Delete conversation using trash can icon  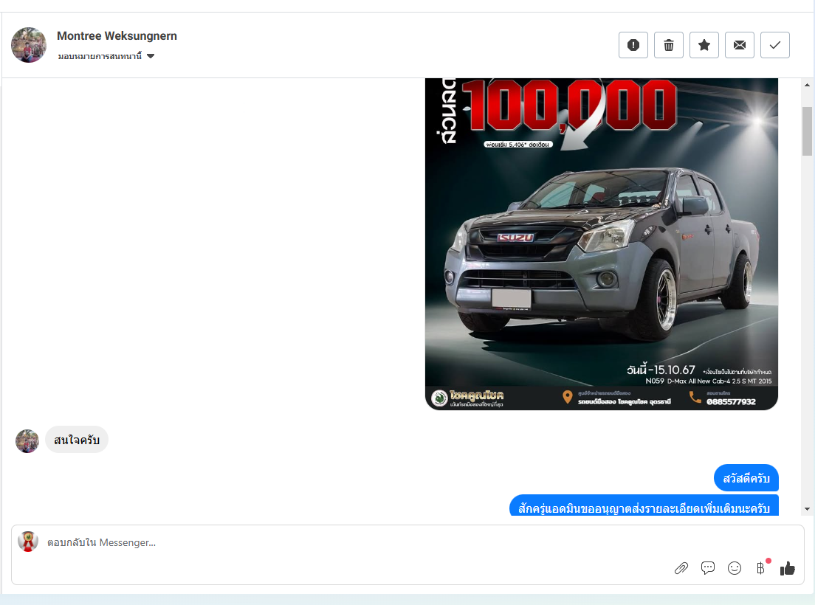668,45
